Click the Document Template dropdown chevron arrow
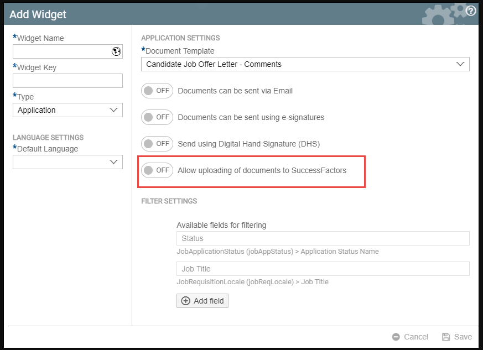Screen dimensions: 483x350 460,64
